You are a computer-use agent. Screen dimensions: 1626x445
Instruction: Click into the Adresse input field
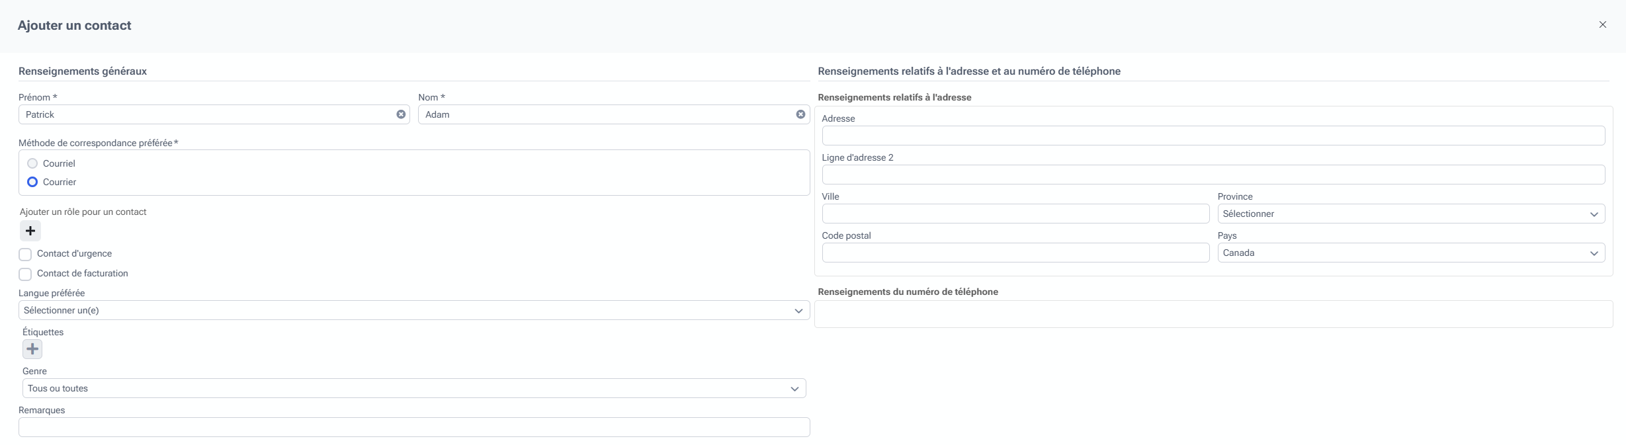pyautogui.click(x=1213, y=136)
